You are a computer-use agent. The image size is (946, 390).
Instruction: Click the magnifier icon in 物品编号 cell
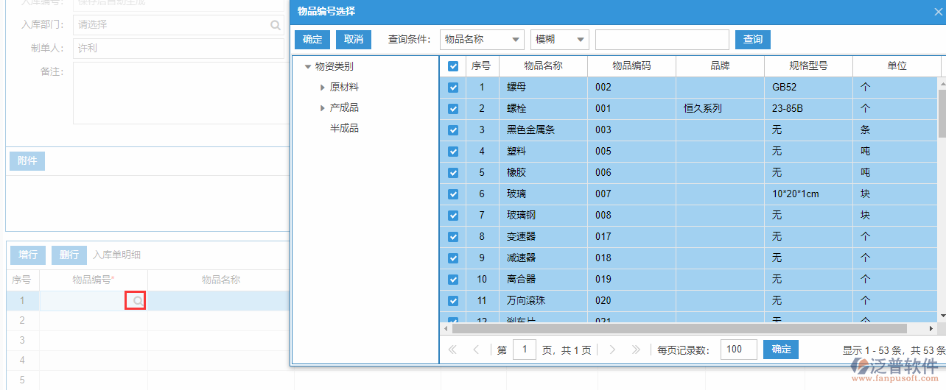point(137,300)
